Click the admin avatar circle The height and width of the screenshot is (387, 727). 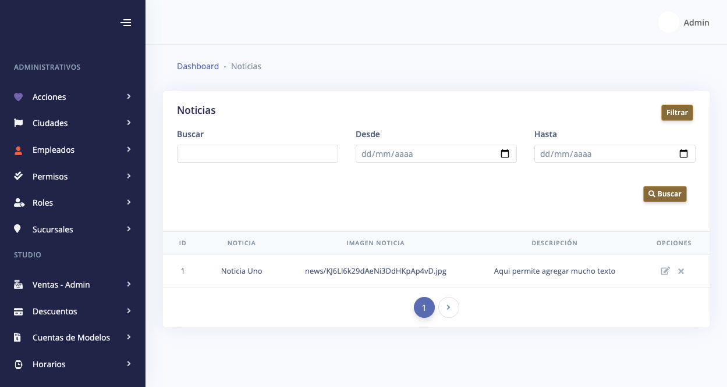tap(668, 22)
